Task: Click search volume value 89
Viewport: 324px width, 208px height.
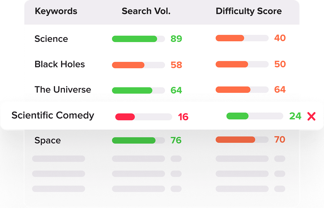Action: [x=176, y=39]
